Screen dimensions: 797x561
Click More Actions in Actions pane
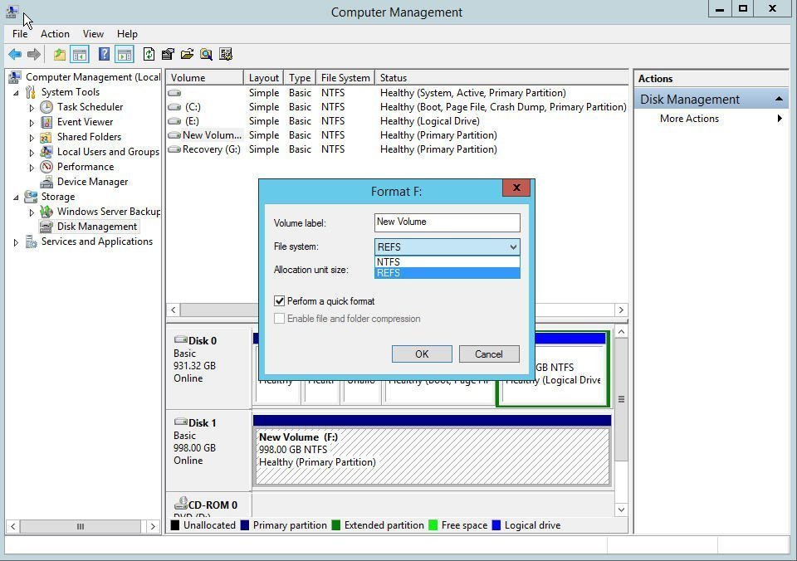click(689, 119)
